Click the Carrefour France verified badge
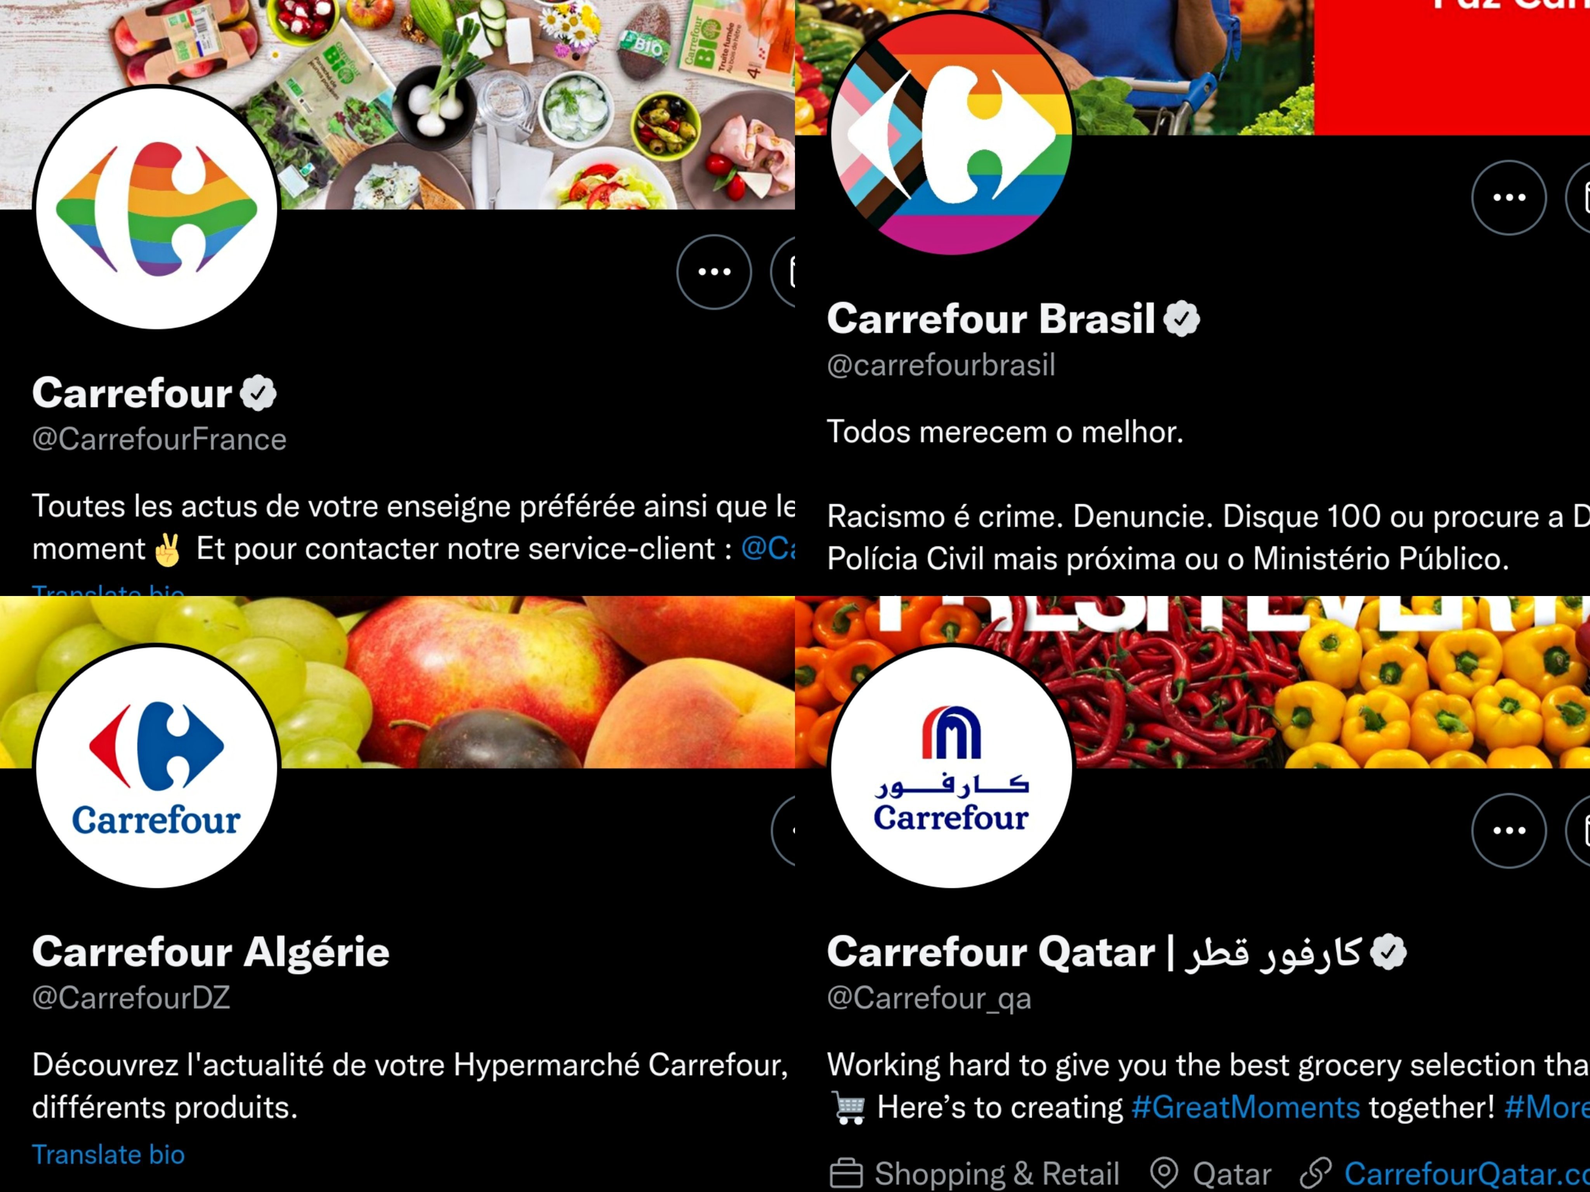The width and height of the screenshot is (1590, 1192). click(x=258, y=393)
